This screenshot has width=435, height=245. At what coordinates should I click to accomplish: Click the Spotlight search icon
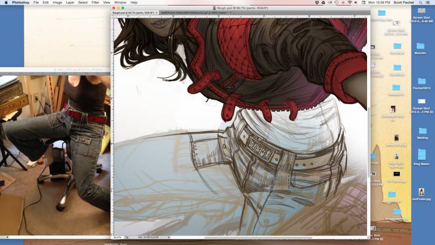[x=421, y=2]
